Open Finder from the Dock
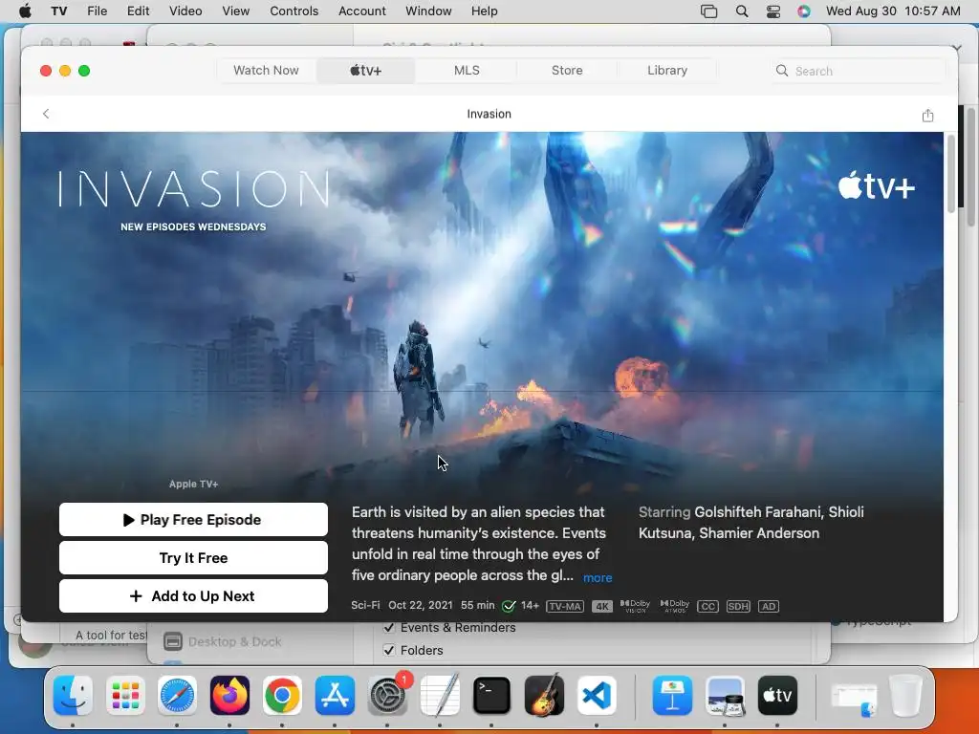The image size is (979, 734). click(x=73, y=695)
